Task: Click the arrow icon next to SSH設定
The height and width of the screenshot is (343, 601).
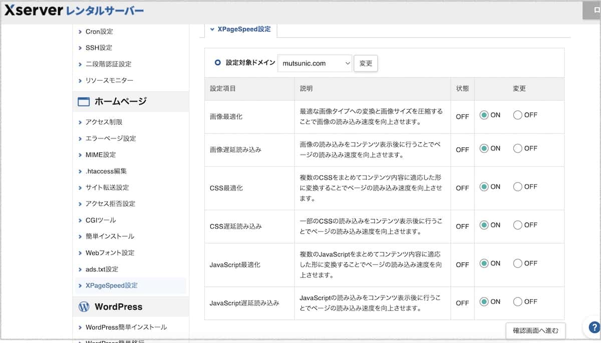Action: 80,47
